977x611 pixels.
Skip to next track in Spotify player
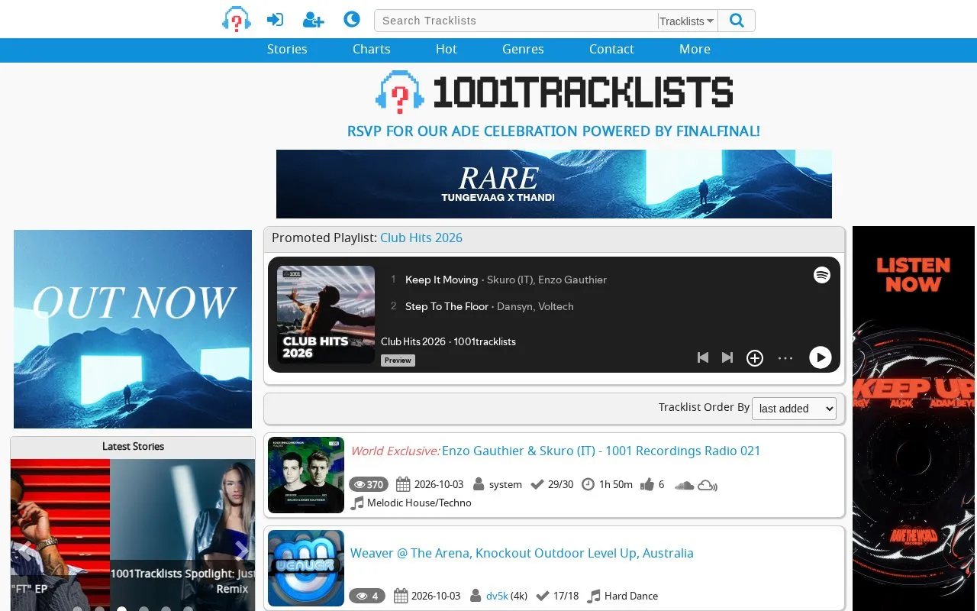tap(727, 357)
